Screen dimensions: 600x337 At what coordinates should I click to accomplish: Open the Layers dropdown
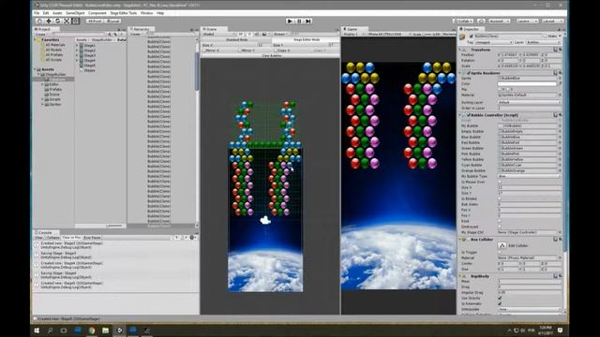tap(527, 21)
